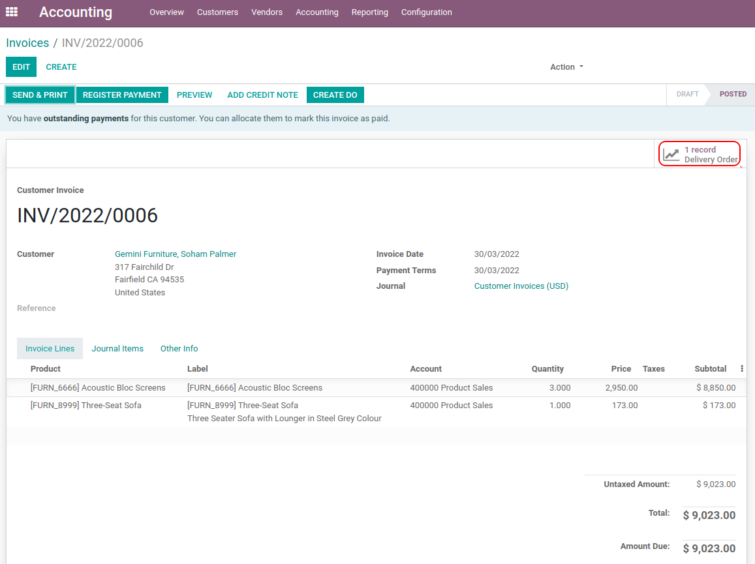755x564 pixels.
Task: Open the Customers menu
Action: pos(217,12)
